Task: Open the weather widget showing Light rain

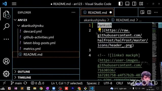Action: [118, 88]
